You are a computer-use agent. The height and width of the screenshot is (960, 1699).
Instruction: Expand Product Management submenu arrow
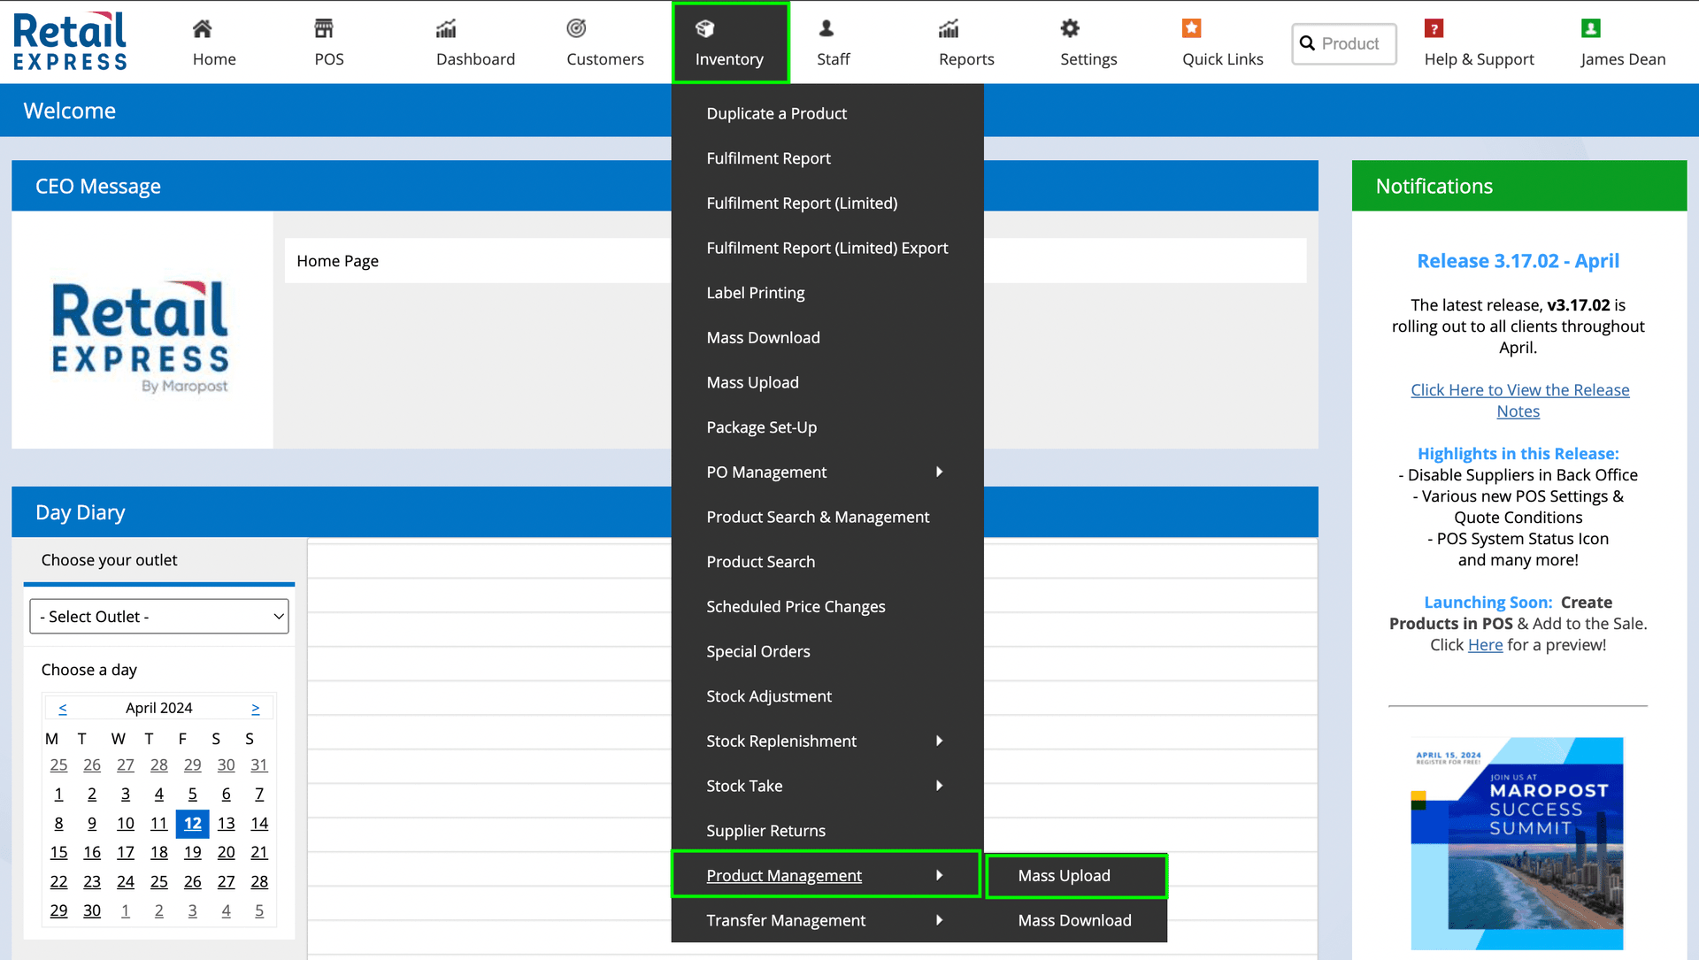940,876
